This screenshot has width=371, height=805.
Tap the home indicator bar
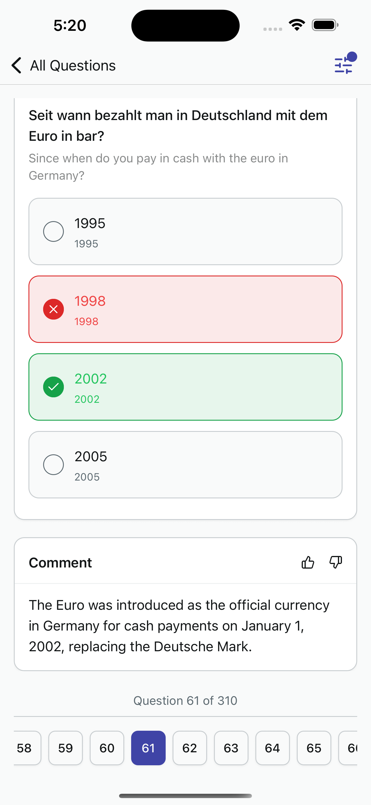[185, 795]
